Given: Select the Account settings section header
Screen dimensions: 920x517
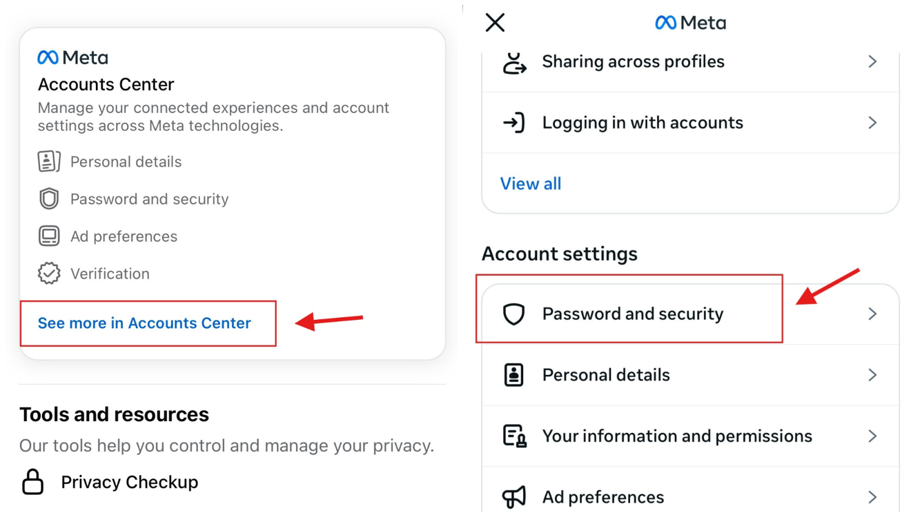Looking at the screenshot, I should pos(560,254).
